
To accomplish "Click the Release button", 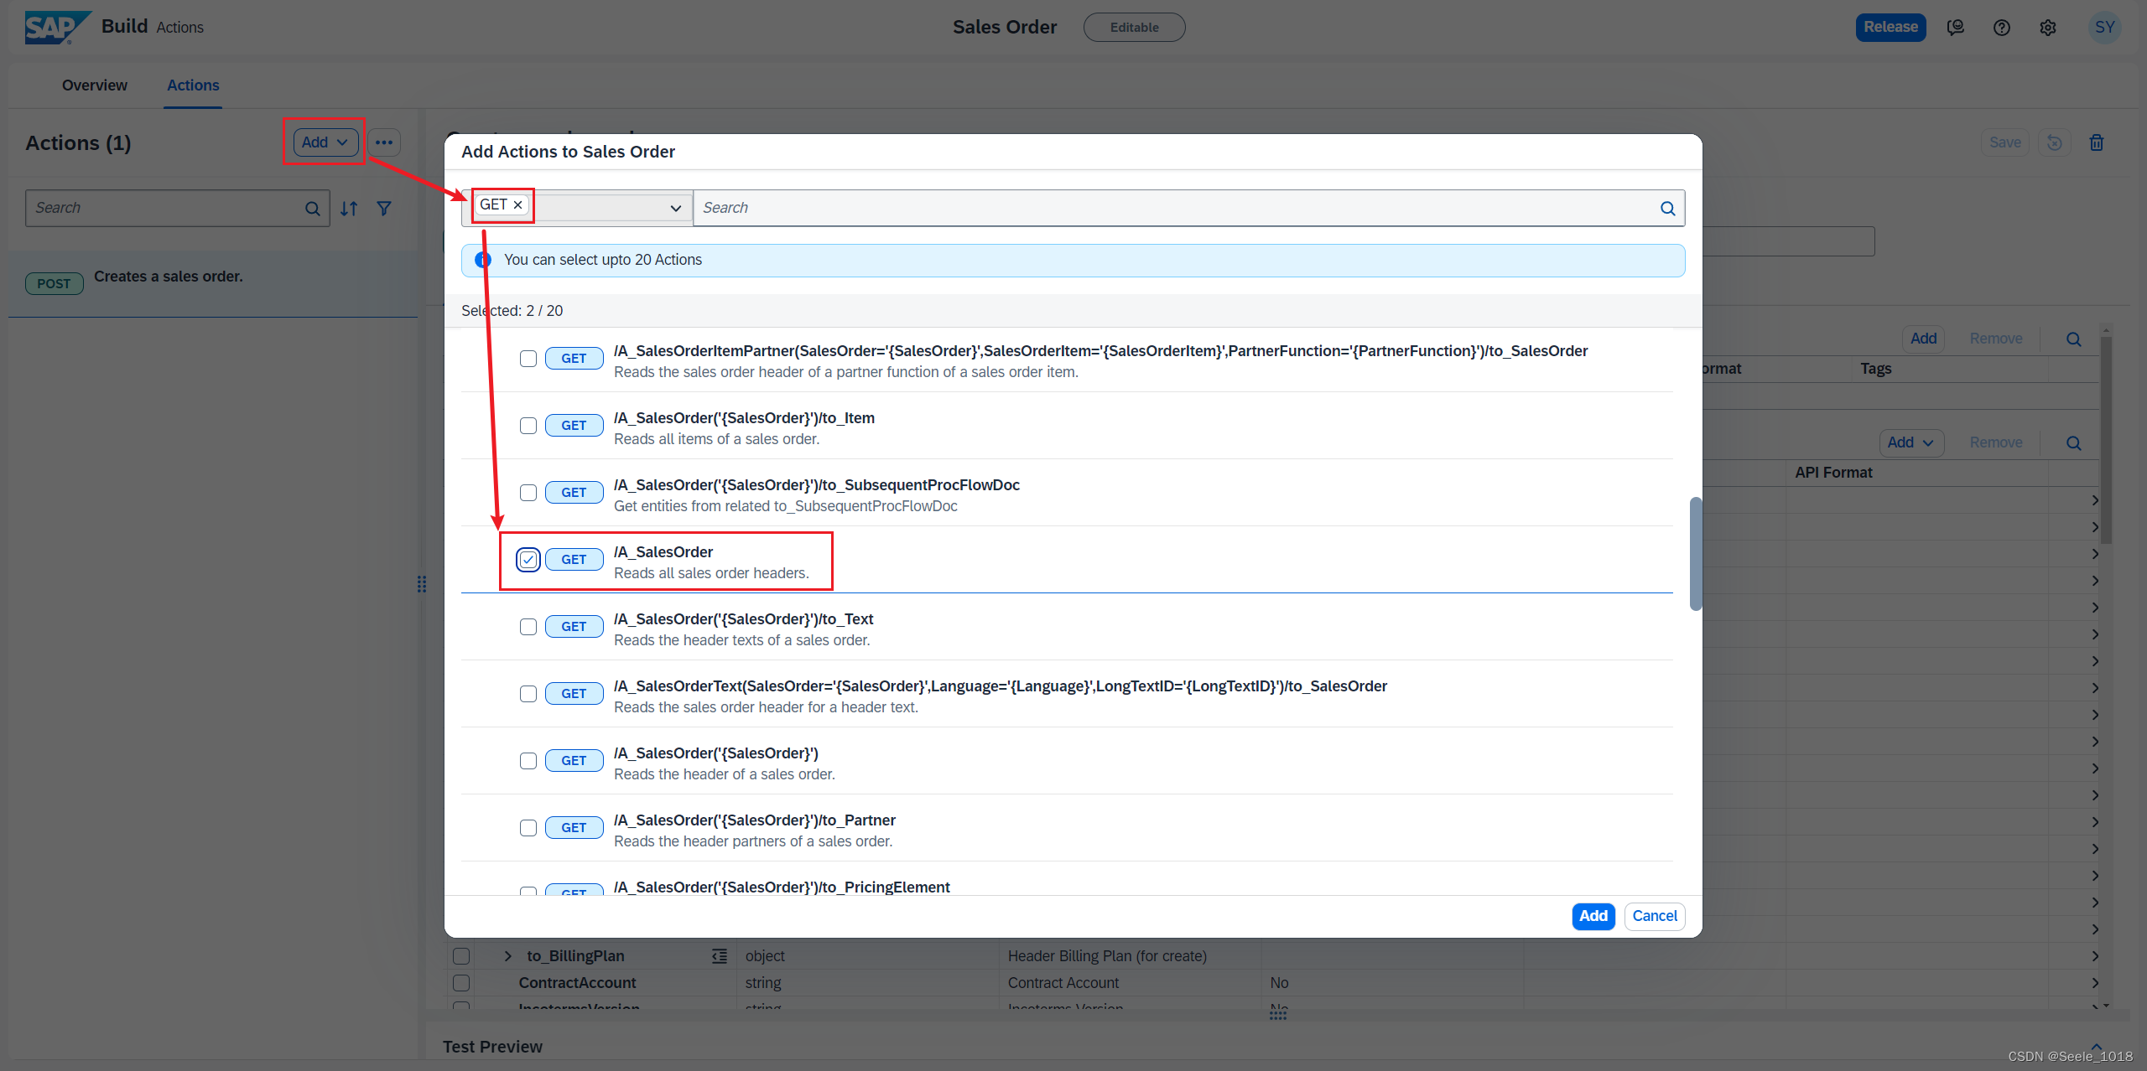I will [1890, 28].
